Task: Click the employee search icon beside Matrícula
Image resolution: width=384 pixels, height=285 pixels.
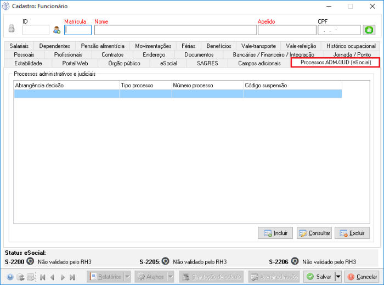Action: pos(57,30)
